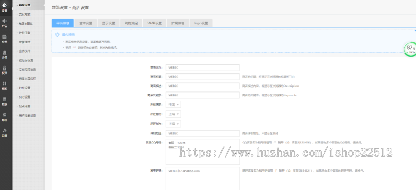Image resolution: width=416 pixels, height=190 pixels.
Task: Focus the 商店关键字 input field
Action: tap(203, 95)
